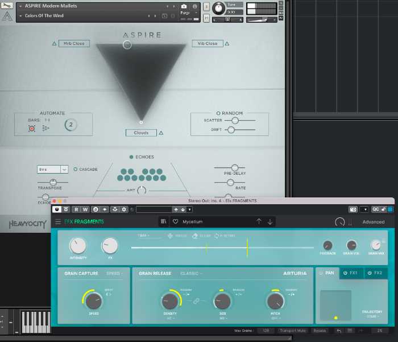Switch to the FX1 tab
398x342 pixels.
(x=351, y=273)
